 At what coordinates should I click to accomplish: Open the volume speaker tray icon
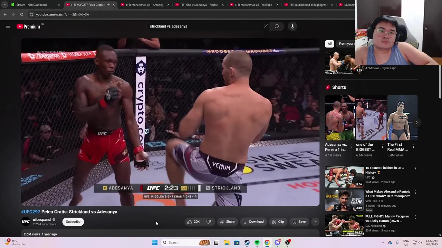[420, 242]
